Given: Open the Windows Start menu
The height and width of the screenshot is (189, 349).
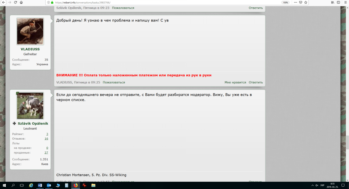Looking at the screenshot, I should pos(5,185).
